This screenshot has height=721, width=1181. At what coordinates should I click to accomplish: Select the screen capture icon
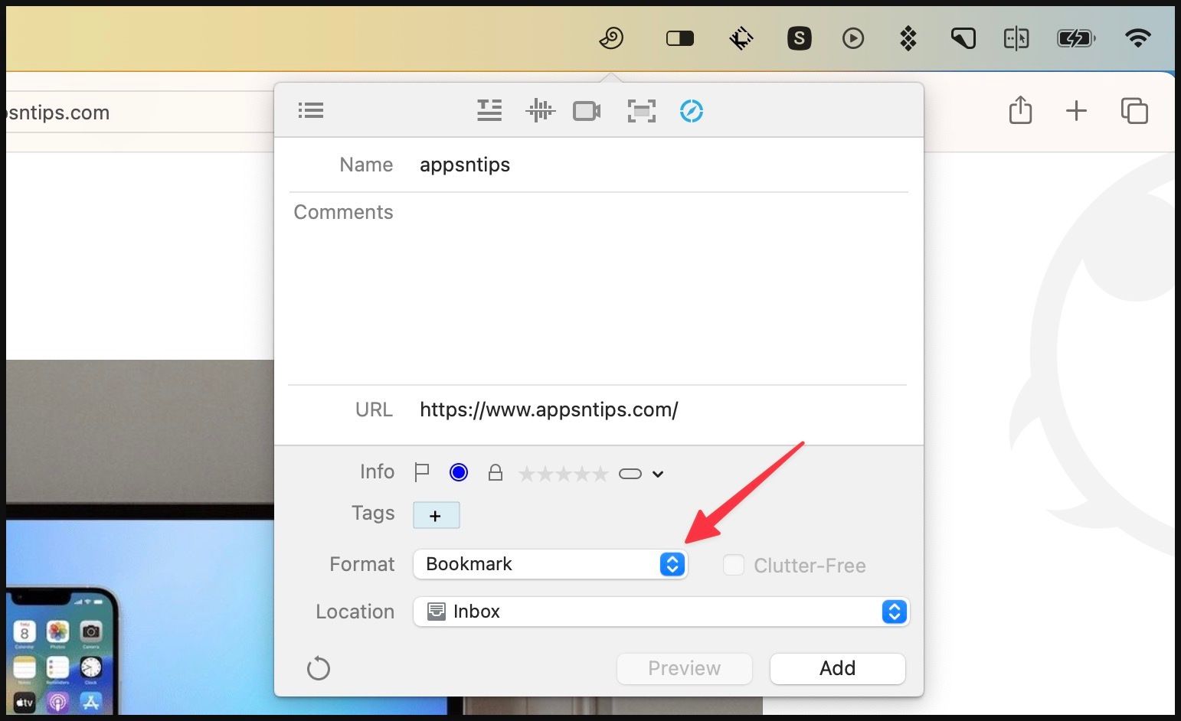point(641,111)
